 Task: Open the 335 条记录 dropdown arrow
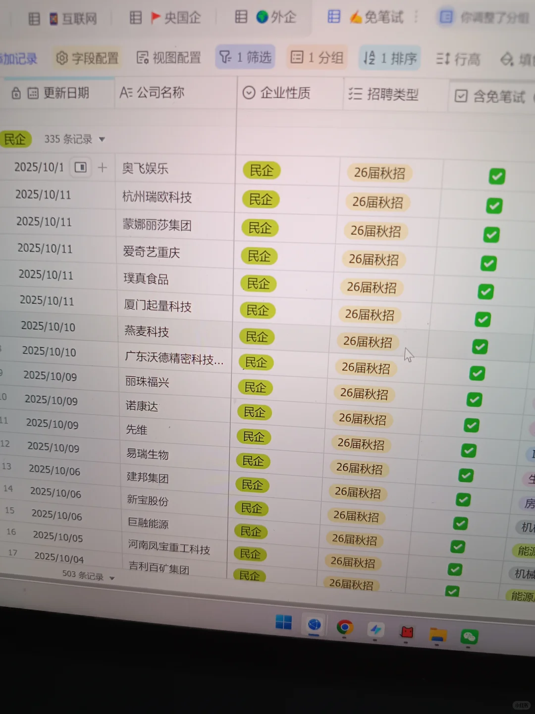(102, 139)
